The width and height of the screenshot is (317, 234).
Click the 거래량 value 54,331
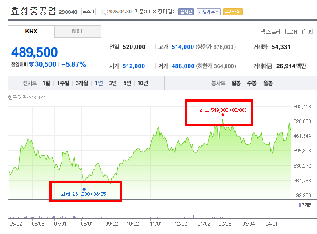[281, 47]
